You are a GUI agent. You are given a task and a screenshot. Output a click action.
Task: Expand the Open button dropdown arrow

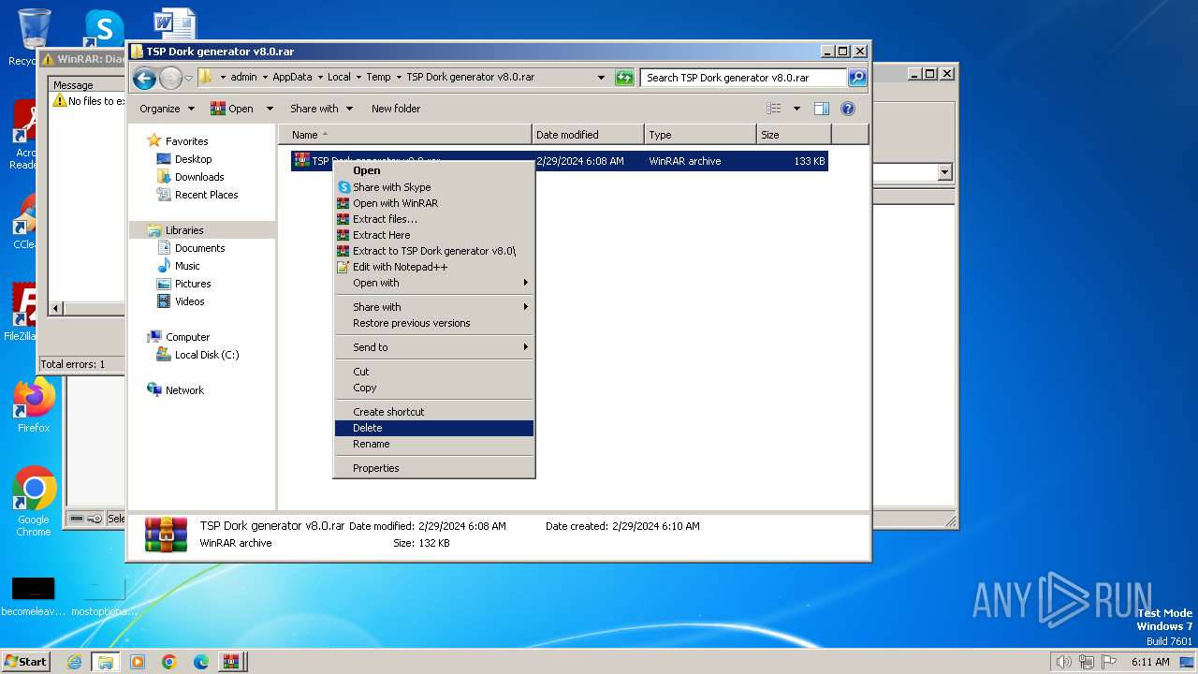[270, 109]
